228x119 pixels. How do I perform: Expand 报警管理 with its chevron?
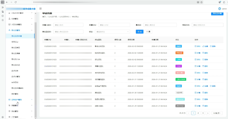32,105
